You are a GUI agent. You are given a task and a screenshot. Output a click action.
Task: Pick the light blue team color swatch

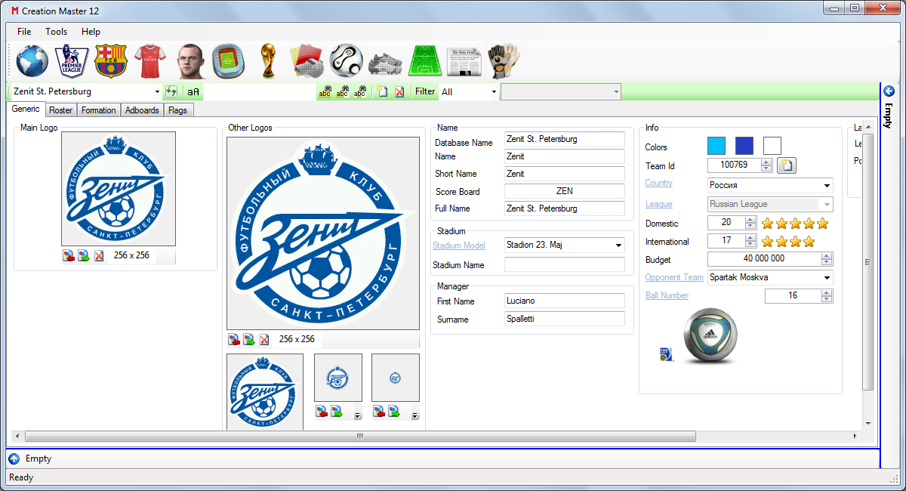pos(716,146)
